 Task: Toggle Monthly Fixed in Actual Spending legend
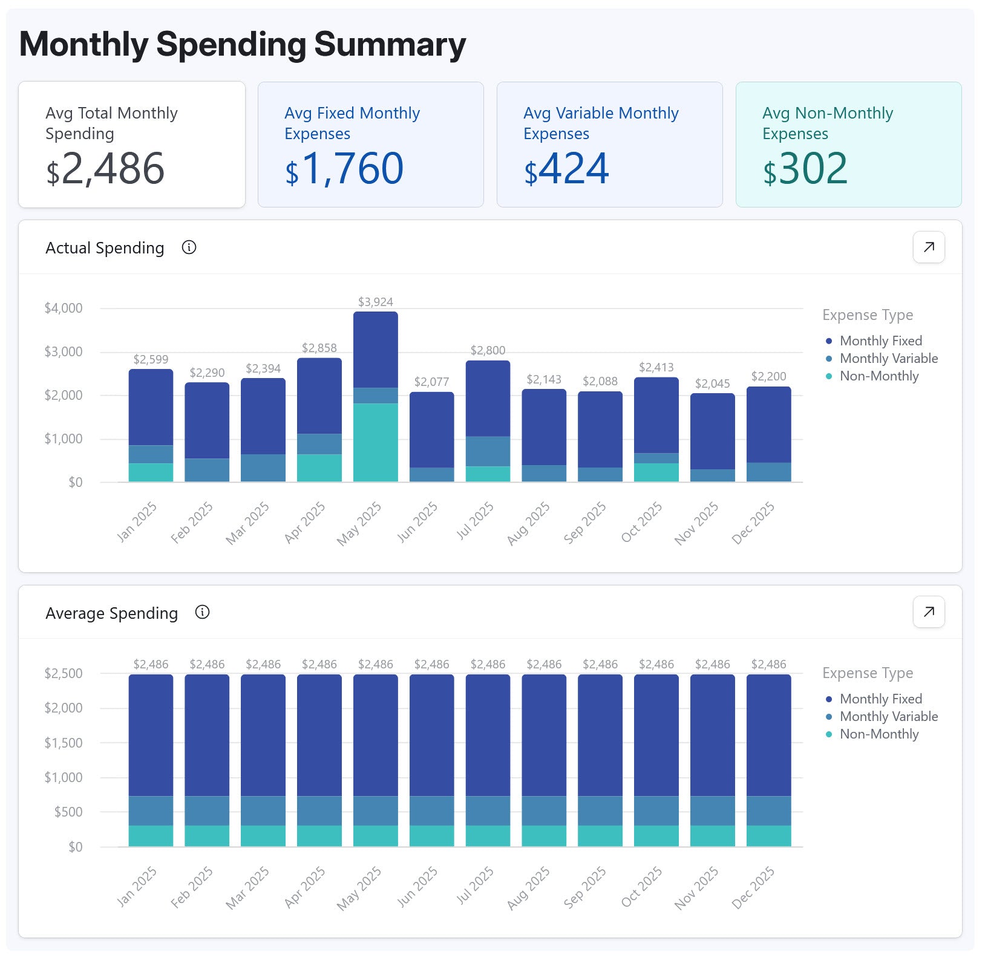pyautogui.click(x=880, y=341)
